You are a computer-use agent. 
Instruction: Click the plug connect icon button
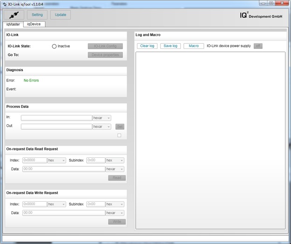[x=14, y=15]
